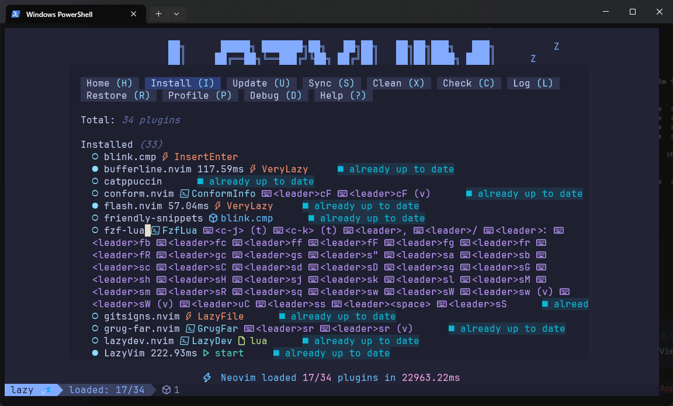
Task: Click the event icon before LazyFile
Action: coord(189,317)
